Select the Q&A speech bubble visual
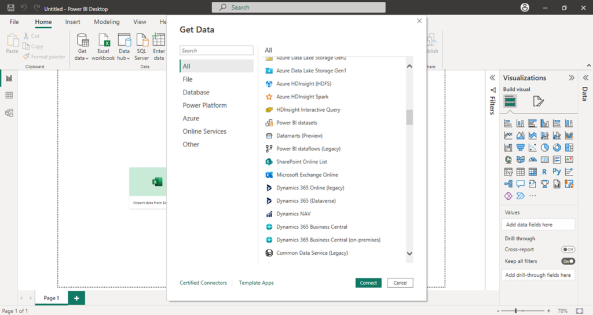593x315 pixels. coord(521,184)
